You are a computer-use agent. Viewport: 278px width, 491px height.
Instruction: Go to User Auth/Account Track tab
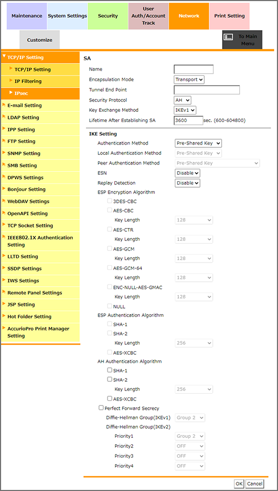point(148,16)
